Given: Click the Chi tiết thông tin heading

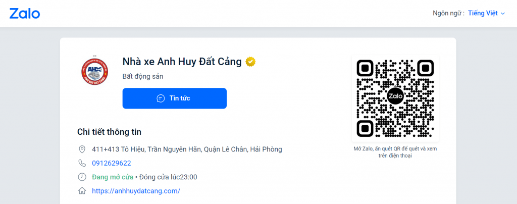Looking at the screenshot, I should click(109, 132).
